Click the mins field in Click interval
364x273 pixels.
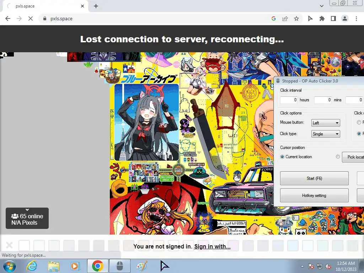[x=323, y=100]
